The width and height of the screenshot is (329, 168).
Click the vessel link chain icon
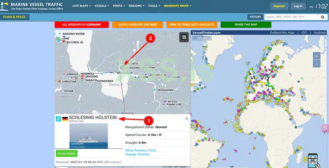(58, 119)
